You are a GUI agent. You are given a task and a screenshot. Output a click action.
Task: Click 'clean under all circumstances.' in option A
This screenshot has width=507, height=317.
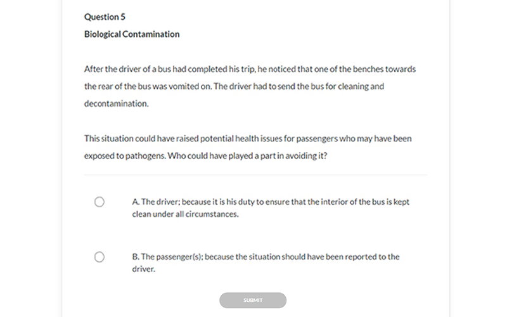[x=185, y=214]
